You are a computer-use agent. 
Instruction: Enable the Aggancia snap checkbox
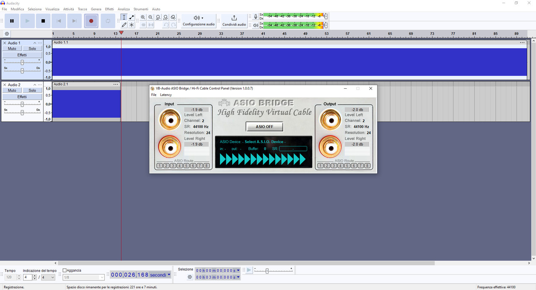[x=65, y=270]
